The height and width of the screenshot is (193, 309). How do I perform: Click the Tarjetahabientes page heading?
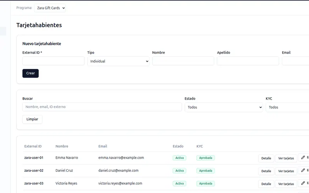[x=39, y=25]
